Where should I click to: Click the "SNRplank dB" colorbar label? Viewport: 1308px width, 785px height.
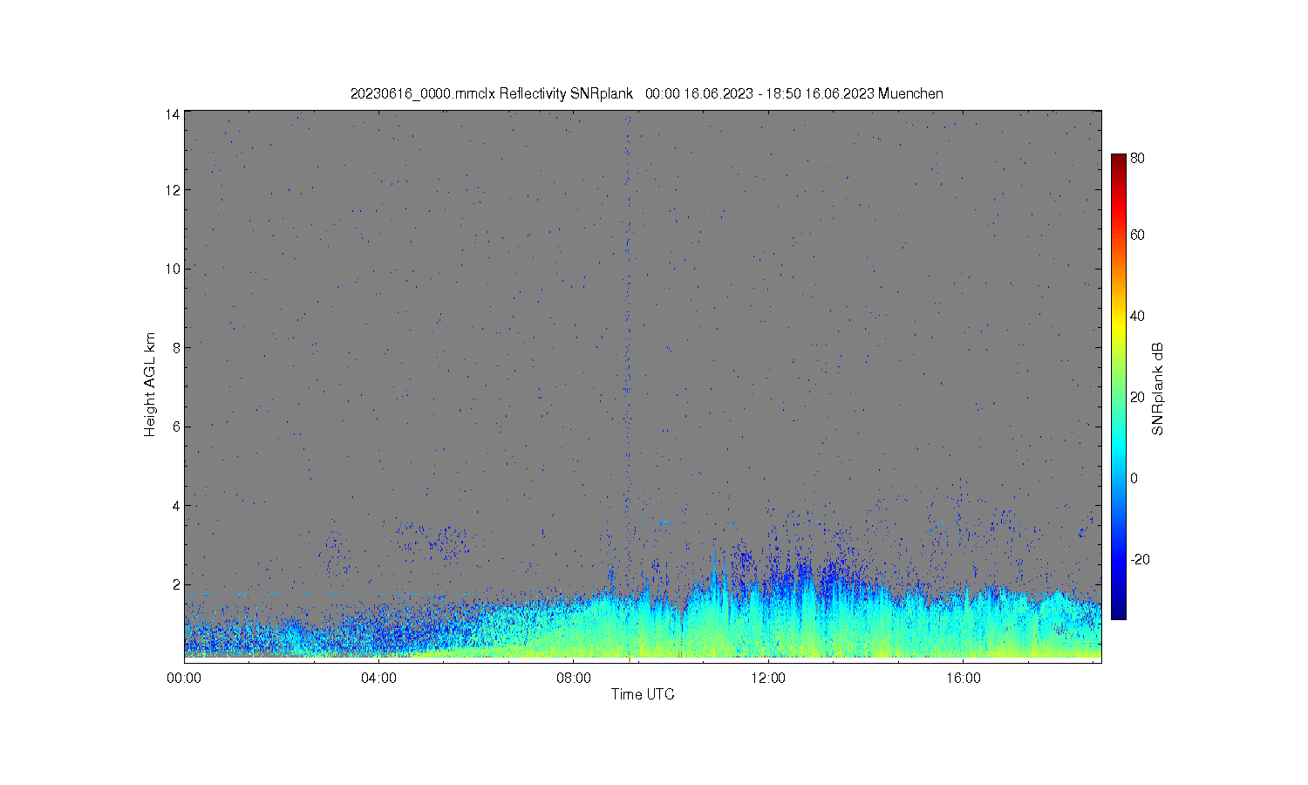1158,389
